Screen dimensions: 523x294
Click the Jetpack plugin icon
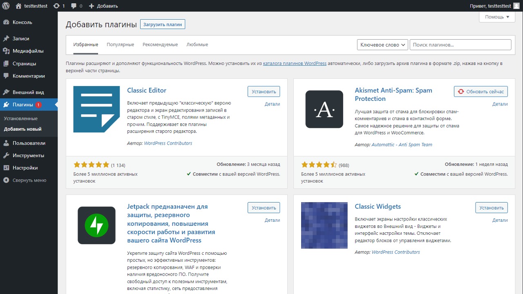pos(96,225)
